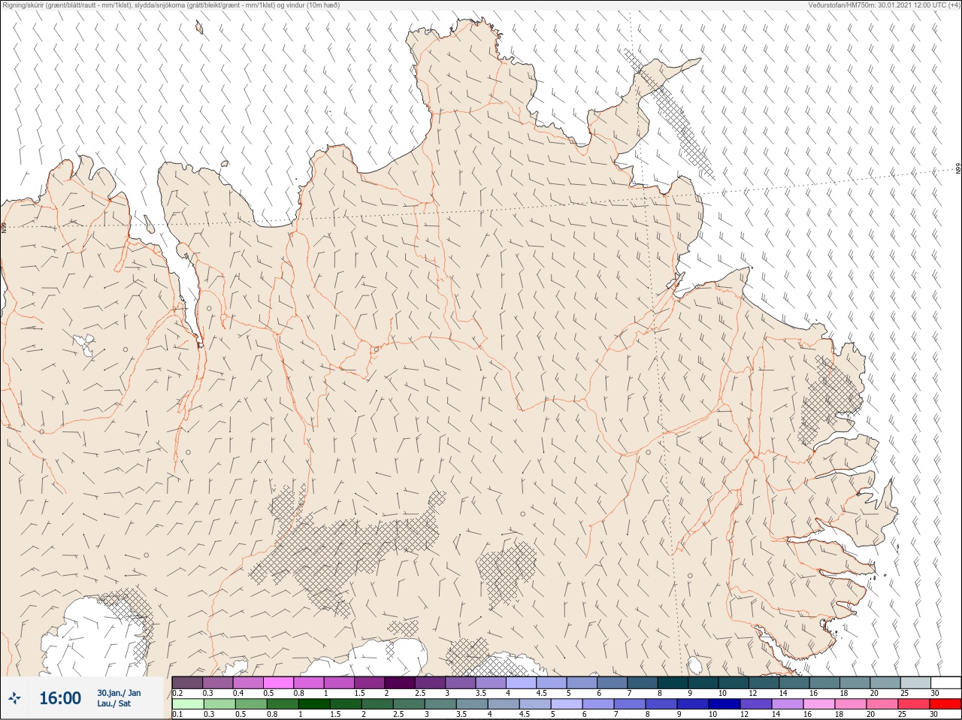Screen dimensions: 962x720
Task: Click the N99 grid label on the right edge
Action: pos(958,169)
